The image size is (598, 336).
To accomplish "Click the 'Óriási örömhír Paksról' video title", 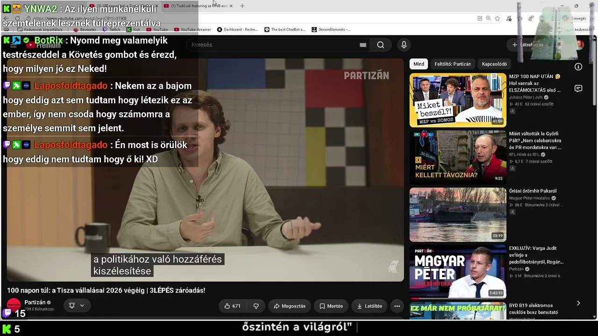I will (x=533, y=191).
